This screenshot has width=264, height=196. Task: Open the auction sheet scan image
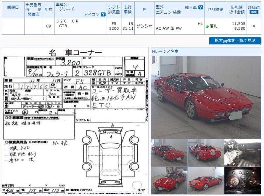point(75,121)
